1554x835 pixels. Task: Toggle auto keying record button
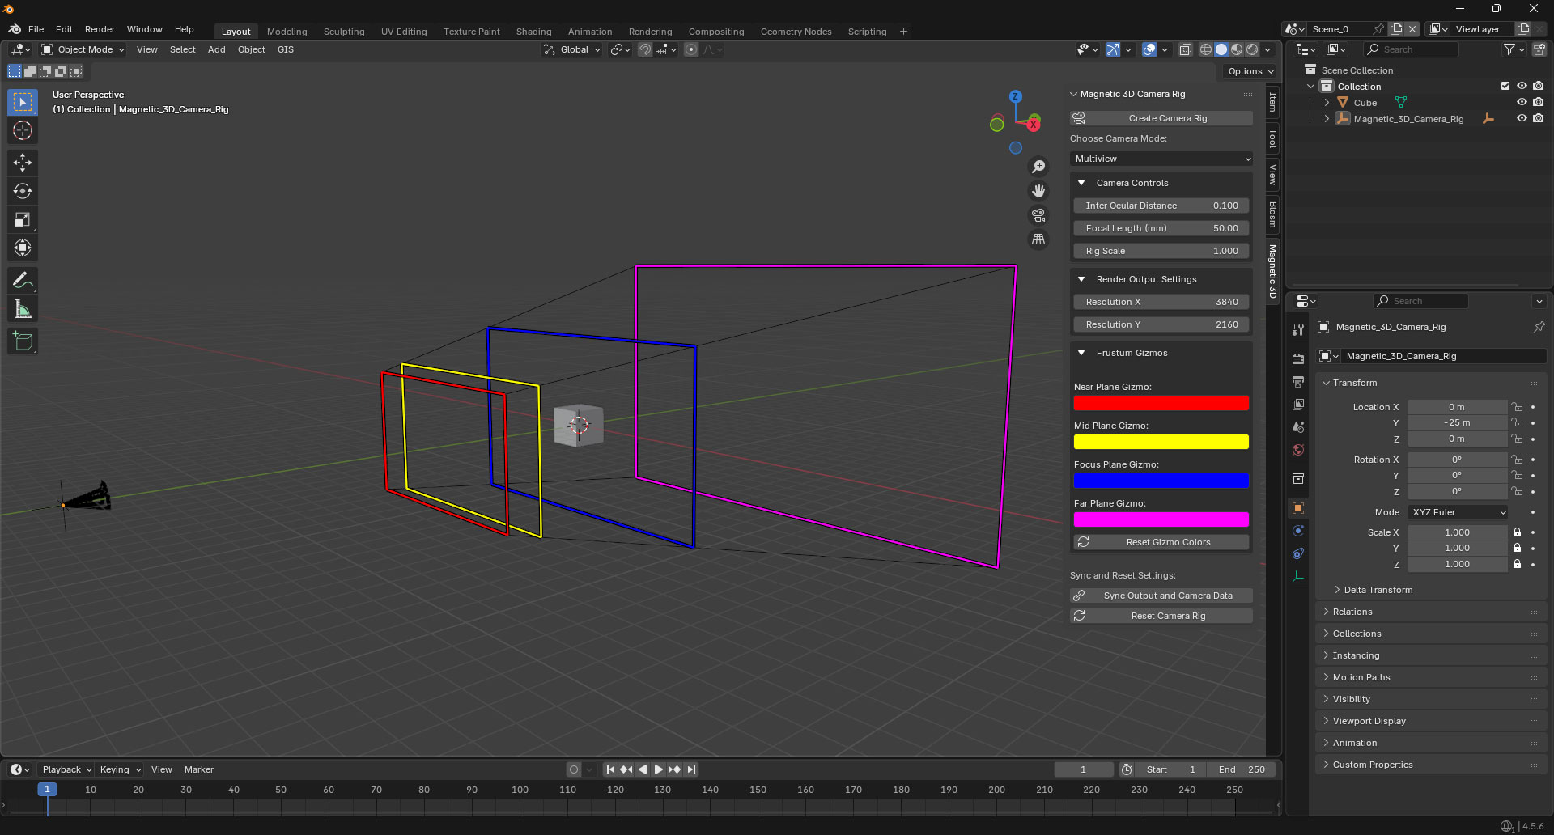[x=574, y=769]
